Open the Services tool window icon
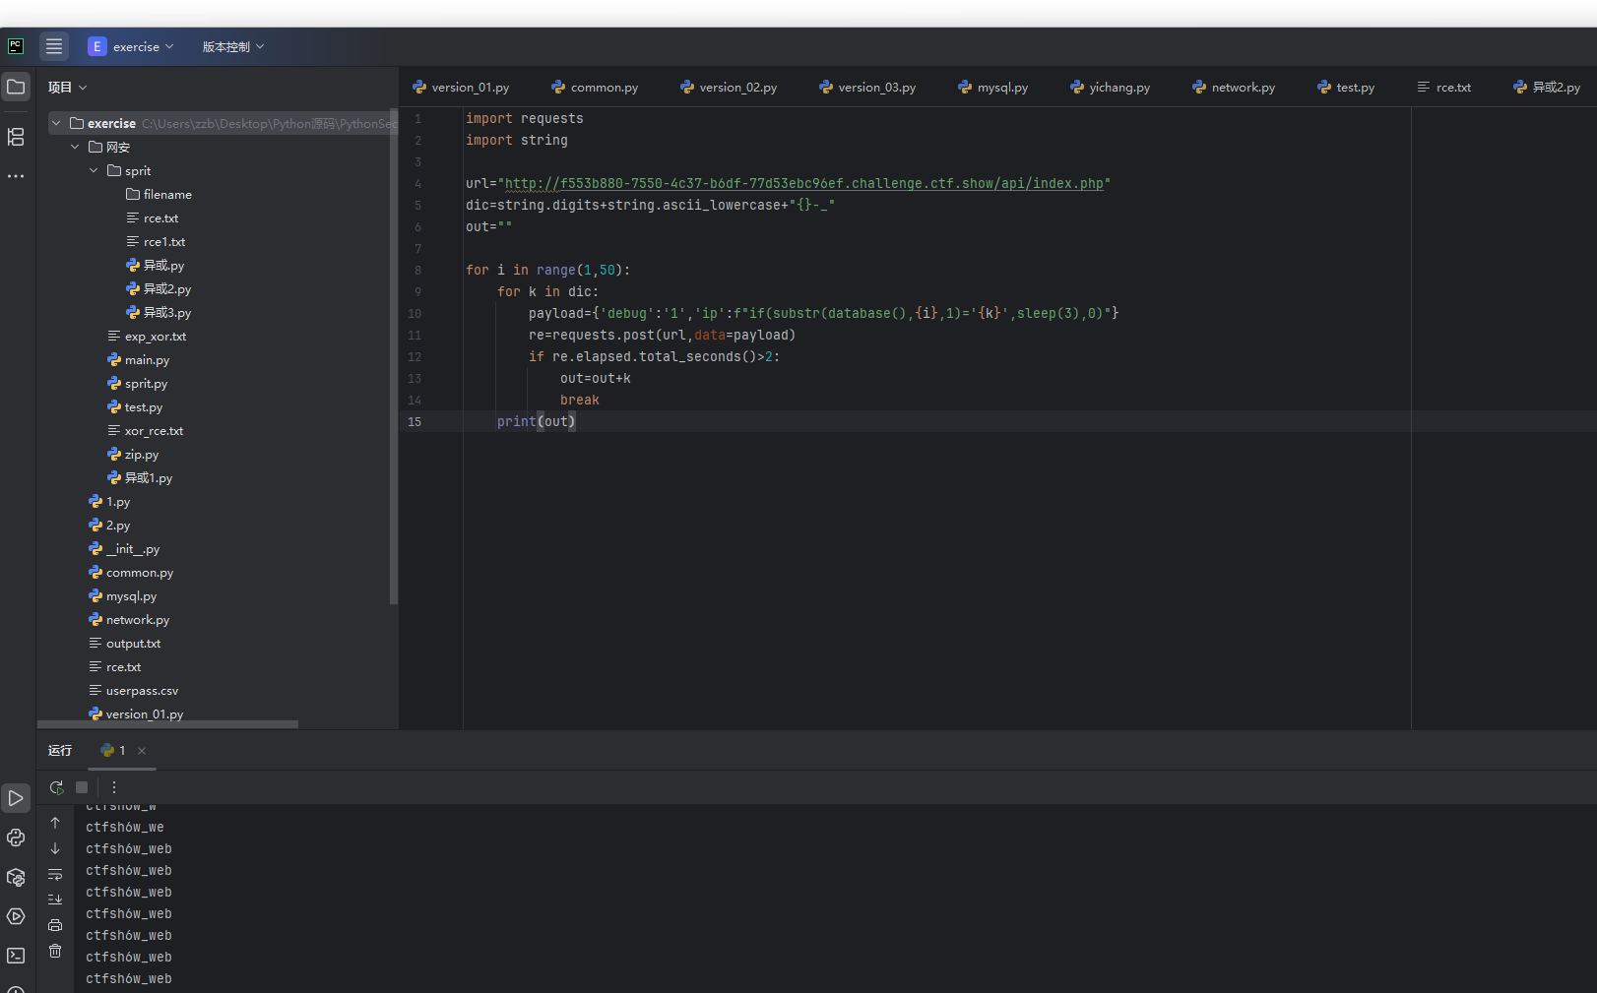The image size is (1597, 993). tap(16, 916)
